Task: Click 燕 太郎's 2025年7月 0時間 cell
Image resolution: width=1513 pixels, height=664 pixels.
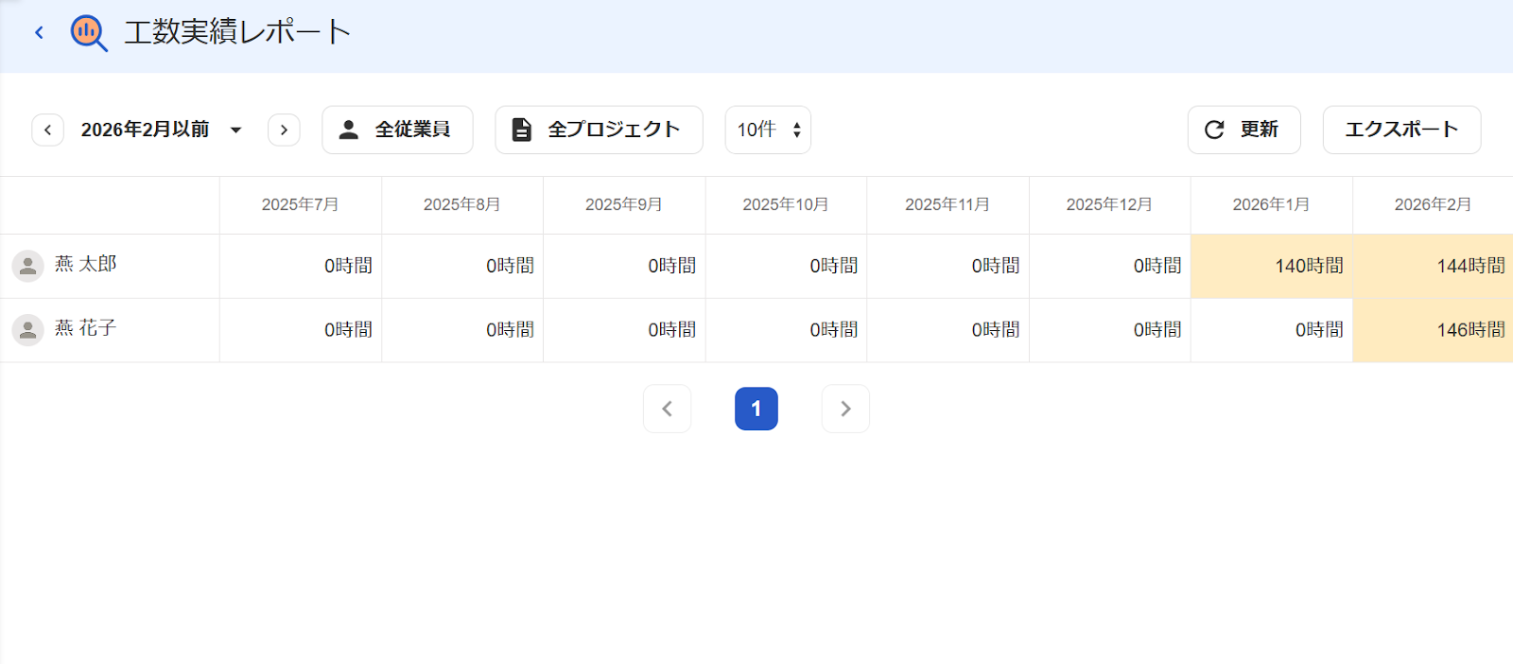Action: click(301, 267)
